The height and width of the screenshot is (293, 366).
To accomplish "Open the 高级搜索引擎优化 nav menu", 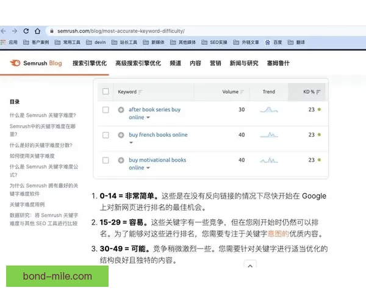I will [x=138, y=63].
